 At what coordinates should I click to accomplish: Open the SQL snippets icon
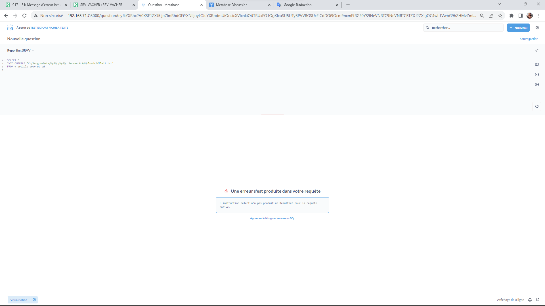pos(537,84)
